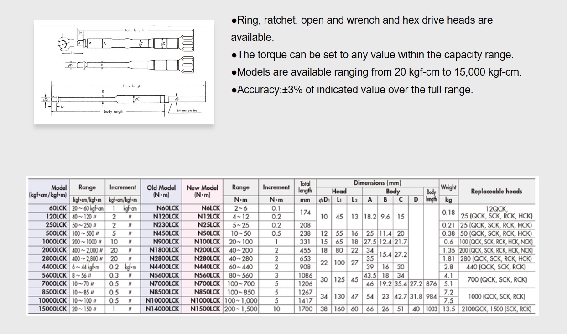Viewport: 567px width, 334px height.
Task: Click the Accuracy ±3% bullet text
Action: (352, 90)
